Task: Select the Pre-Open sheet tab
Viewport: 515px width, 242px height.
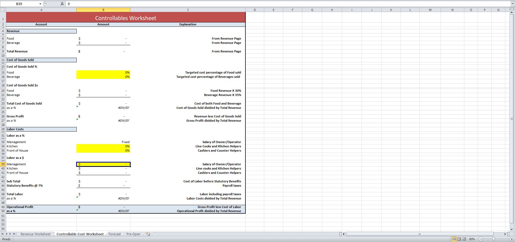Action: pos(133,234)
